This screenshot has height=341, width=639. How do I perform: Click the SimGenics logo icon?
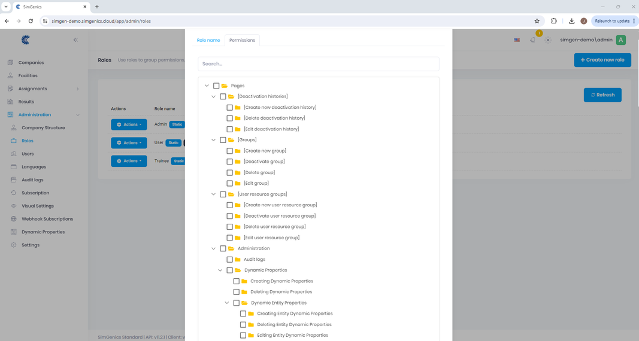(25, 40)
